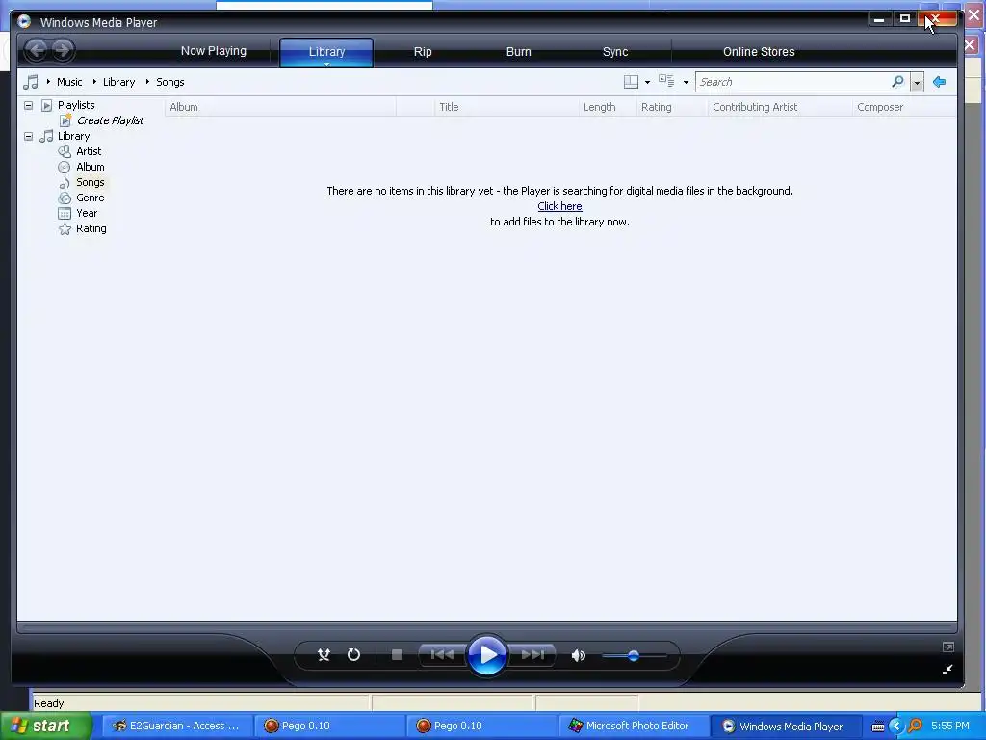Switch to E2Guardian taskbar window
This screenshot has width=986, height=740.
coord(177,726)
